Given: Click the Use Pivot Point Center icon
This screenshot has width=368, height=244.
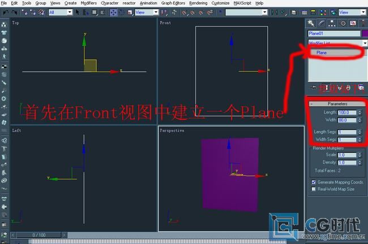Looking at the screenshot, I should click(164, 12).
